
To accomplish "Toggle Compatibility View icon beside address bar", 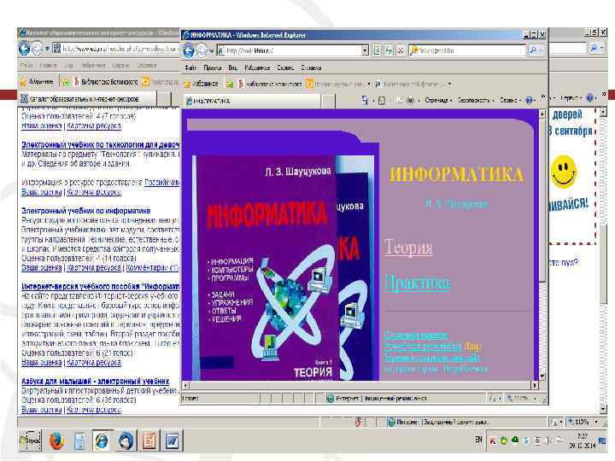I will coord(377,50).
